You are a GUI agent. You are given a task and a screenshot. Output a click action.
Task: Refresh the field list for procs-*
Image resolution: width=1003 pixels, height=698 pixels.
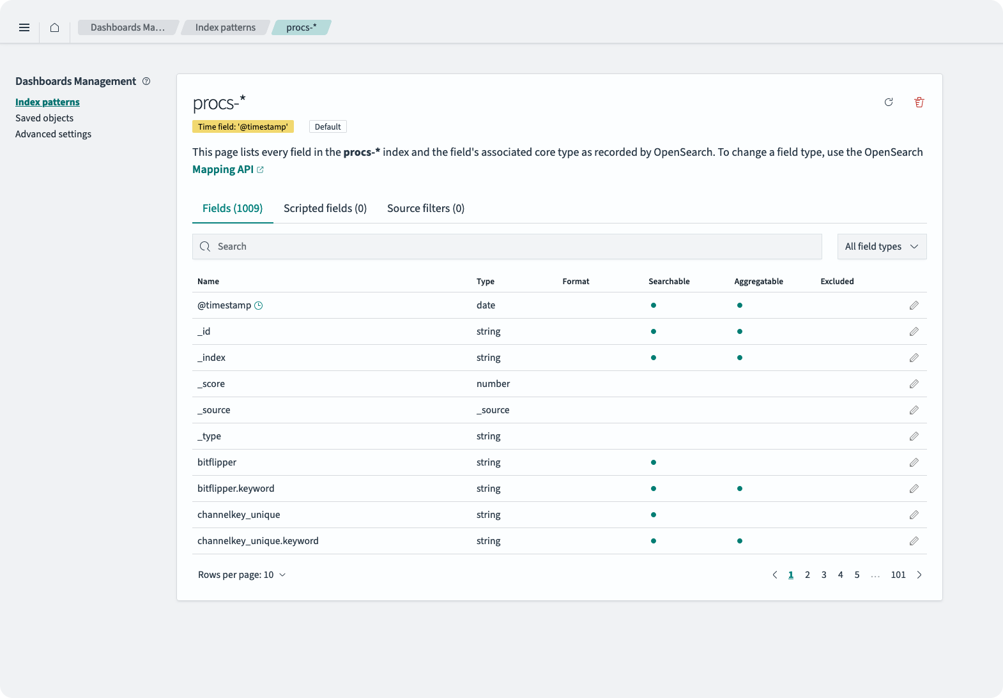pos(888,102)
